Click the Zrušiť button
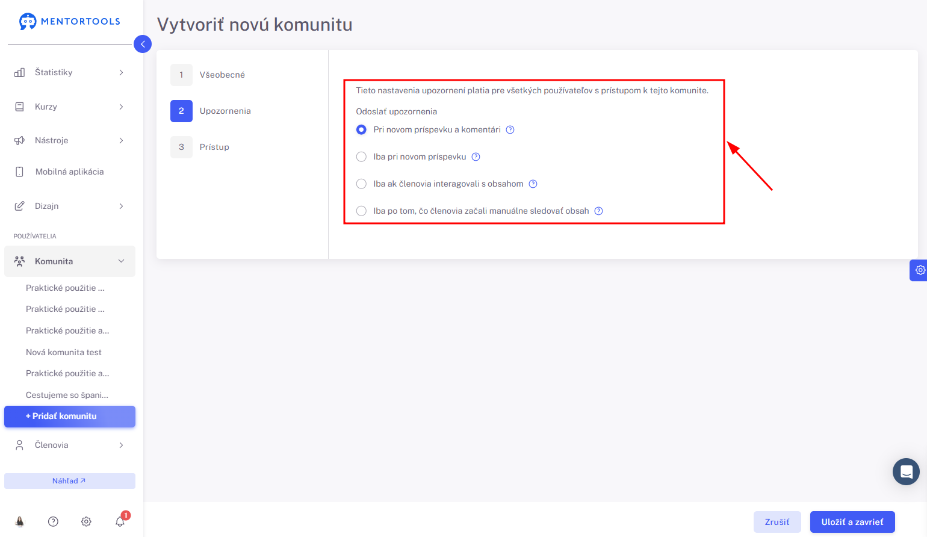Image resolution: width=927 pixels, height=537 pixels. point(777,522)
